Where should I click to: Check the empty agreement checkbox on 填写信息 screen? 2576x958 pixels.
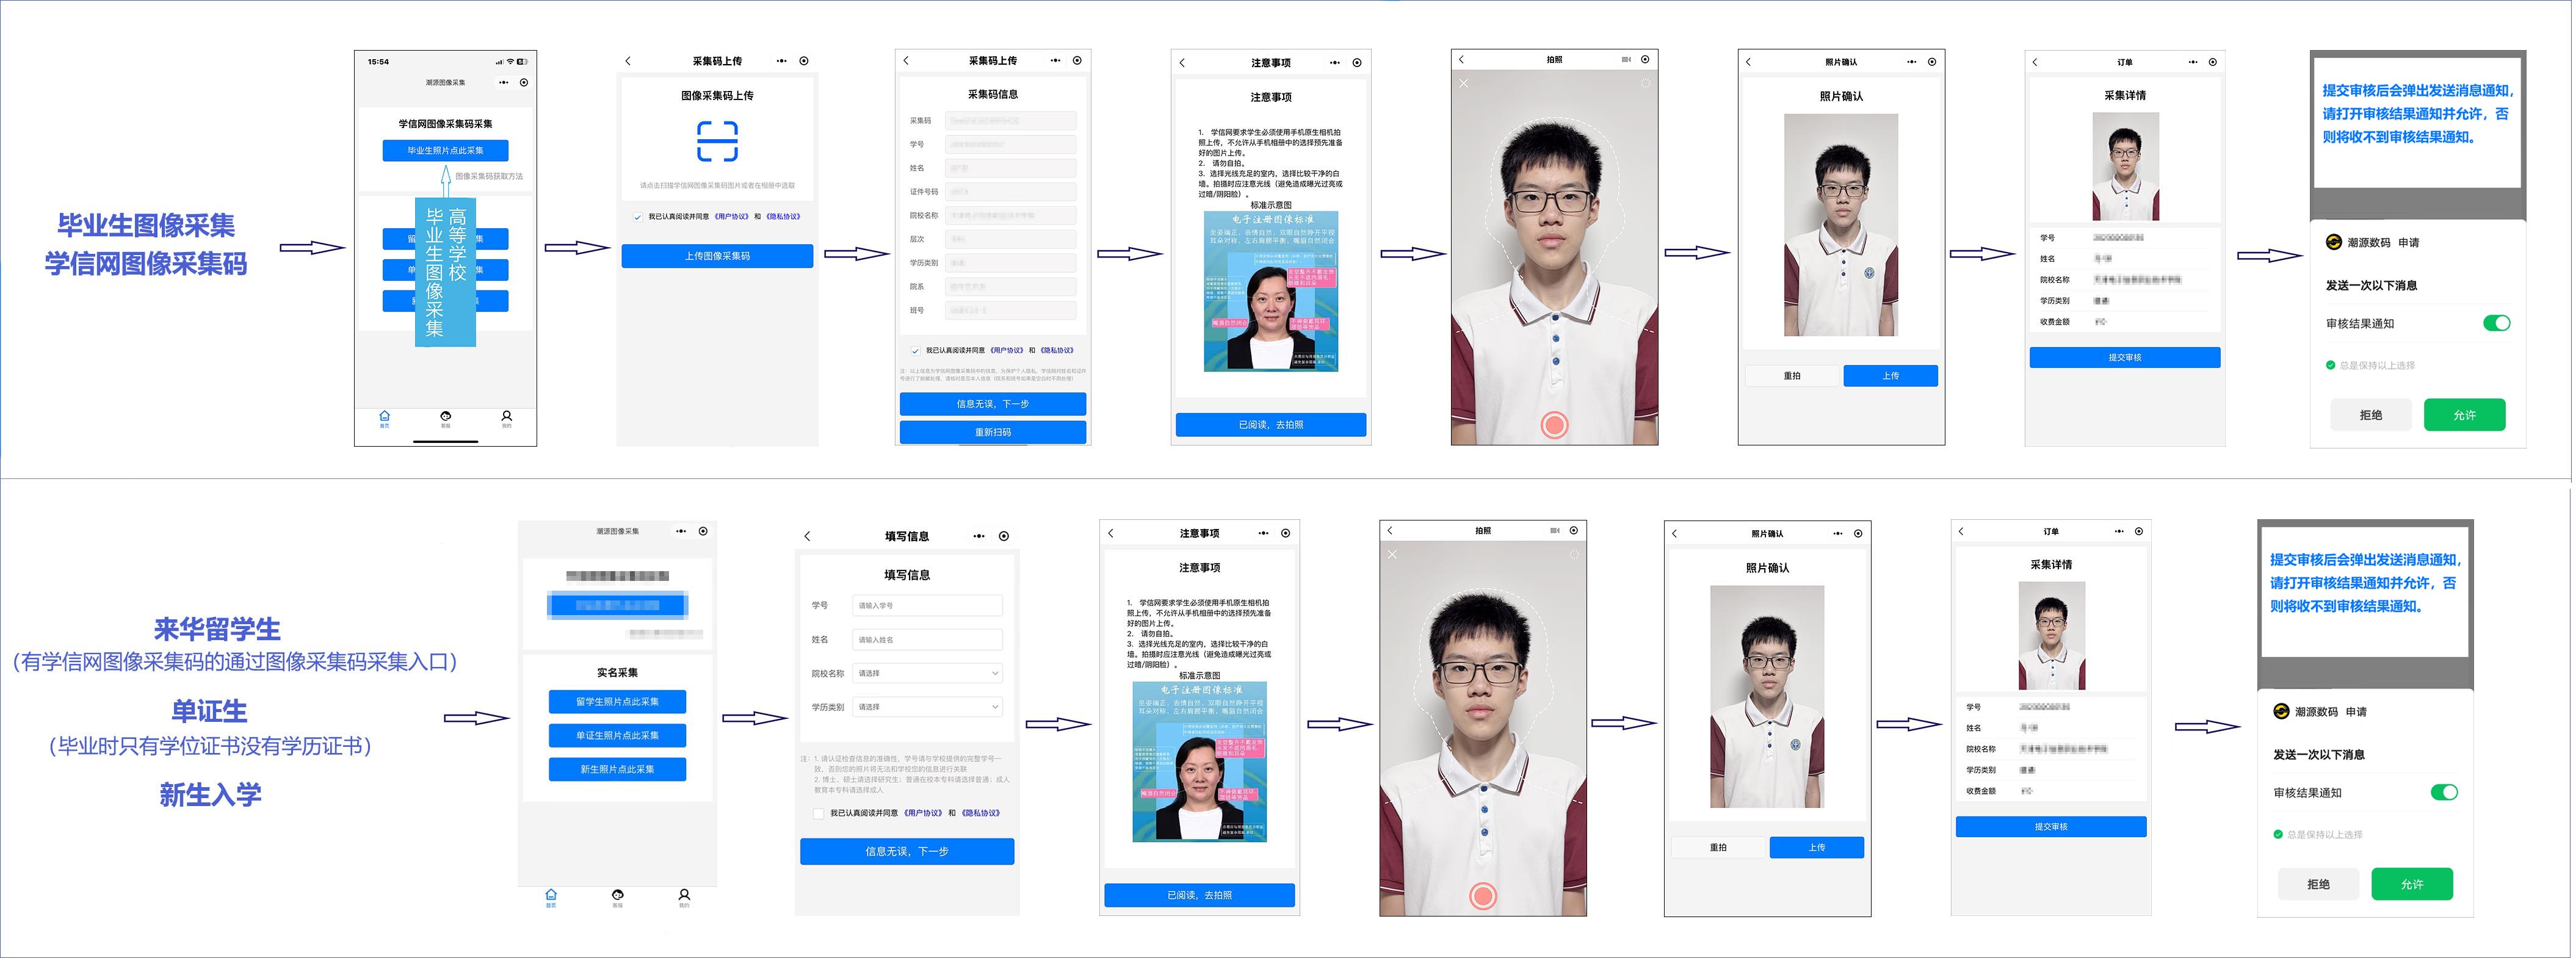[x=818, y=813]
